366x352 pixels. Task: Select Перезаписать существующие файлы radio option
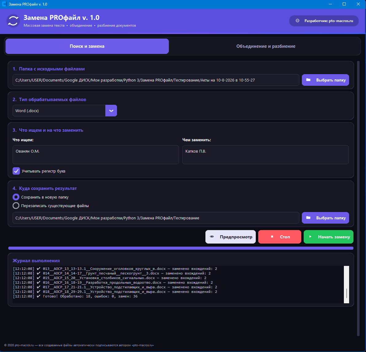[x=16, y=206]
